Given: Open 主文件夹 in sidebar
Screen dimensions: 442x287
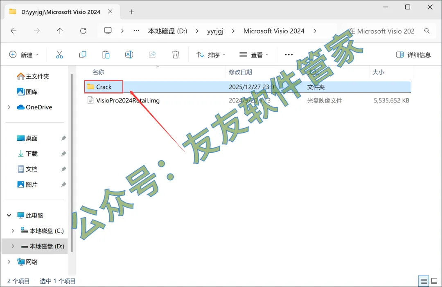Looking at the screenshot, I should (x=33, y=76).
